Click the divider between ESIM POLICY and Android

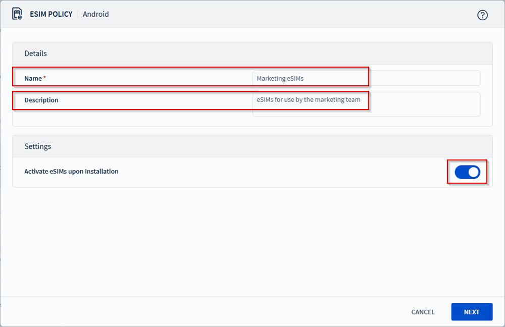click(78, 14)
